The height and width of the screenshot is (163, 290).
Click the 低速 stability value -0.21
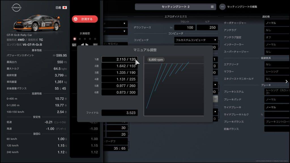(x=48, y=122)
